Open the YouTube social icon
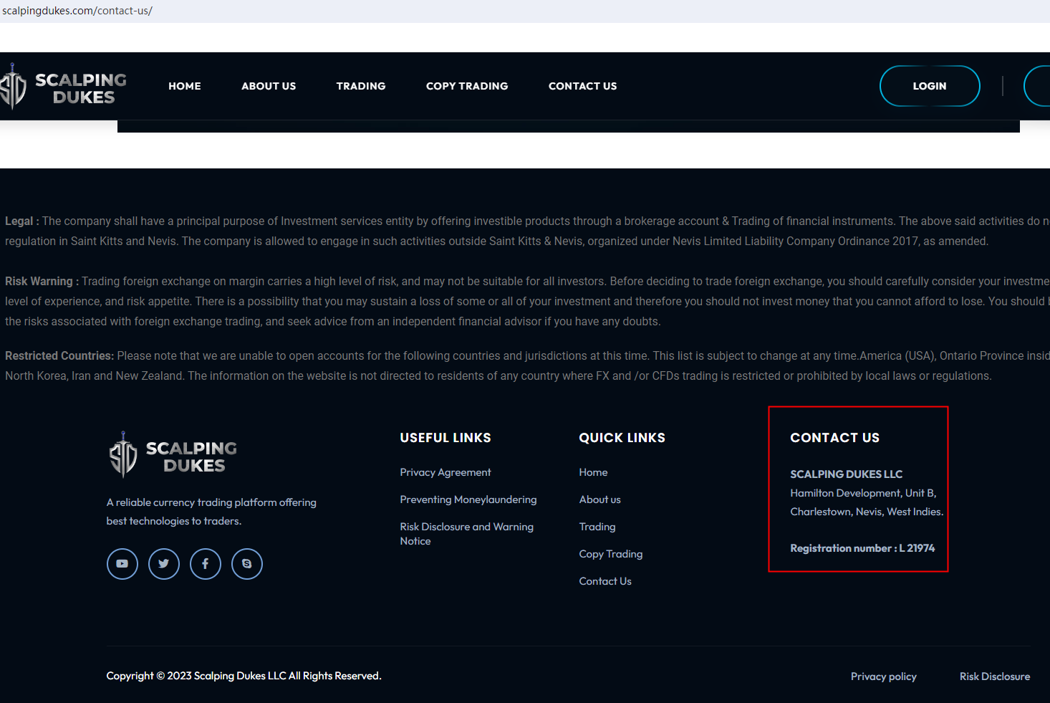This screenshot has height=703, width=1050. 122,564
